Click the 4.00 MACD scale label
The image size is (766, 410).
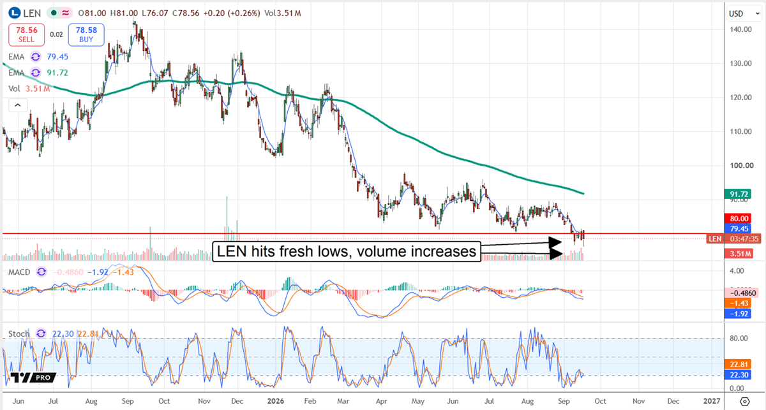(x=738, y=271)
